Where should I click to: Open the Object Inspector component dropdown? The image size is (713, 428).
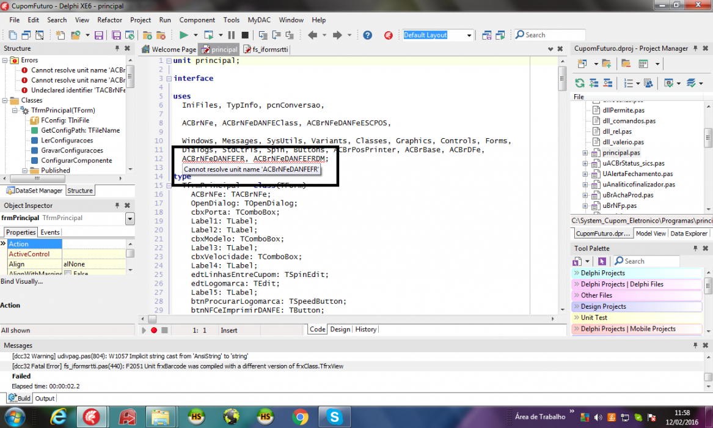(130, 219)
